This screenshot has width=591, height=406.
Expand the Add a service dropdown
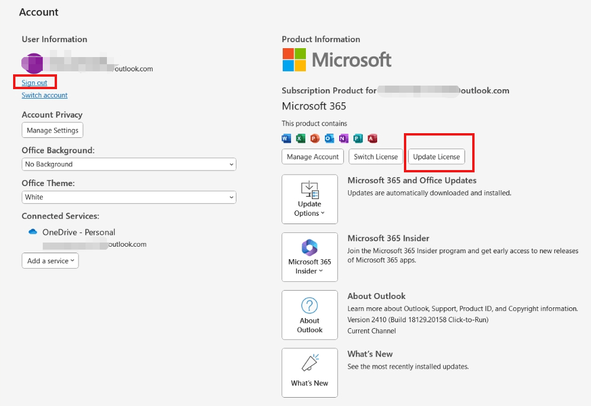pos(50,260)
